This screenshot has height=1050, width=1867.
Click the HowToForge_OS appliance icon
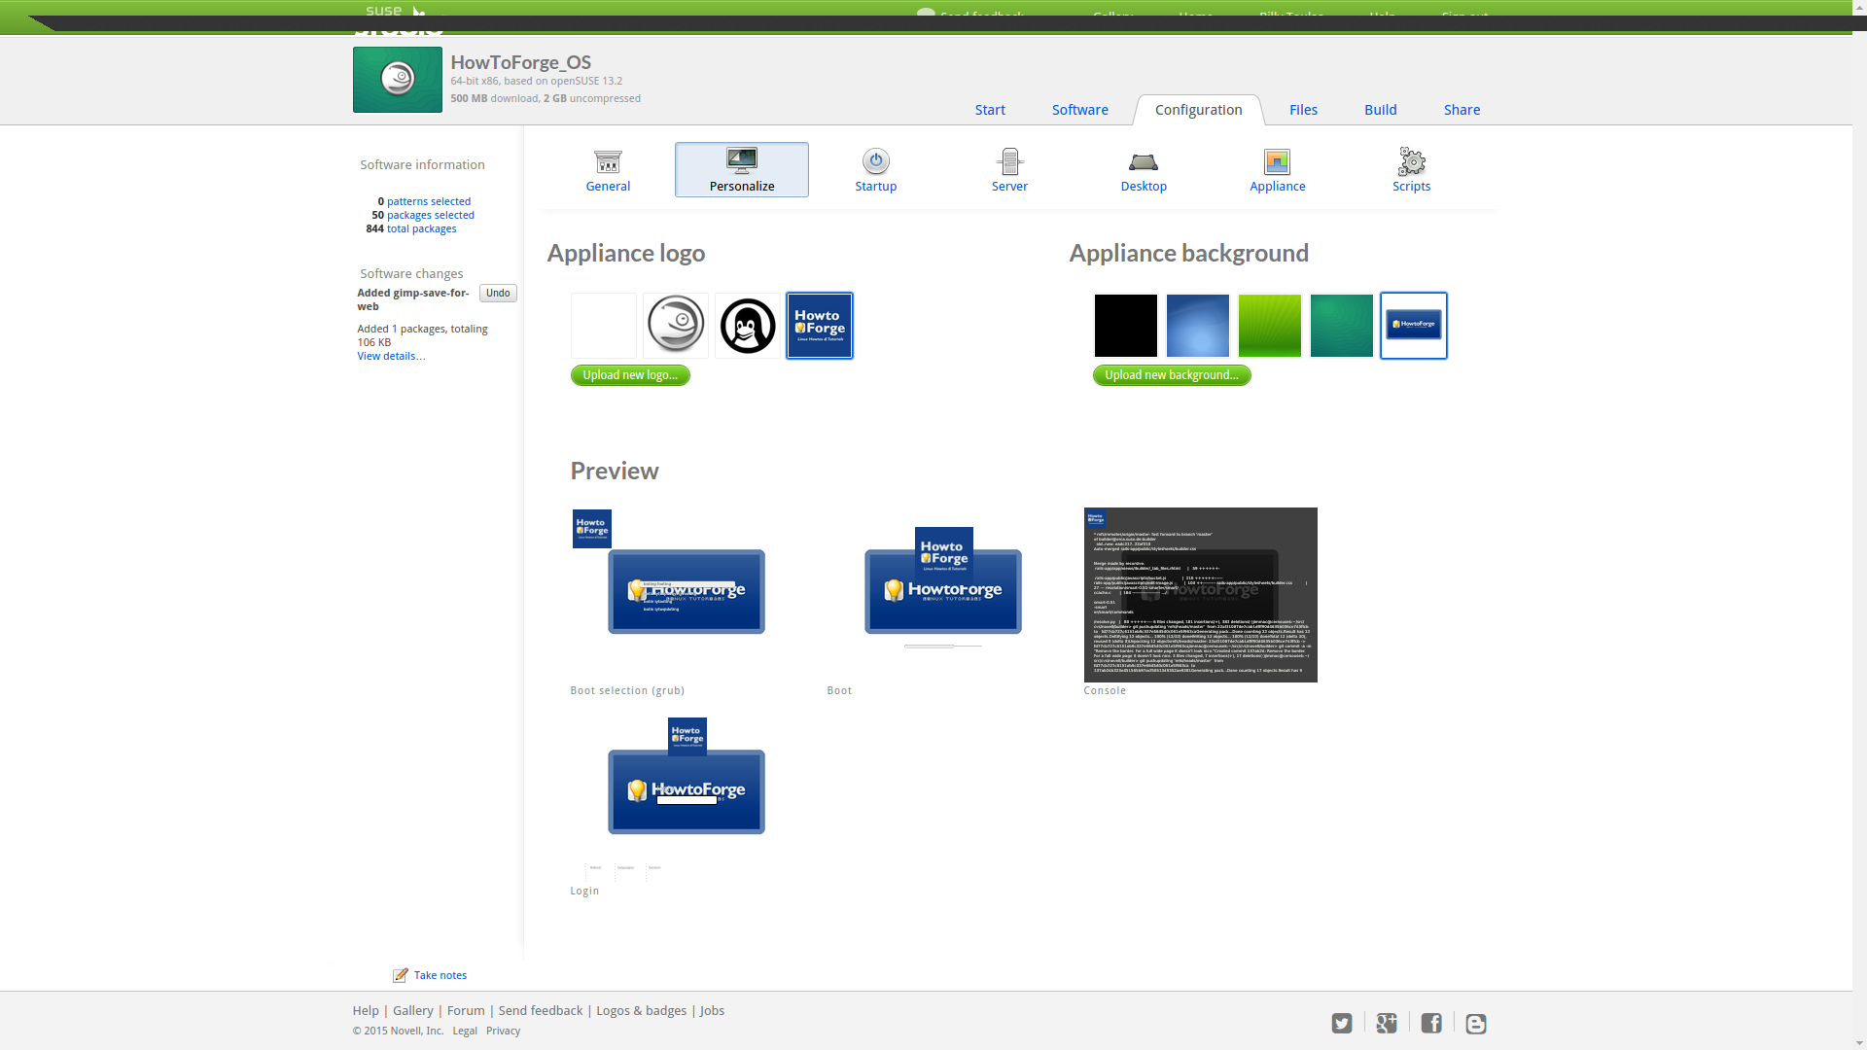pos(398,80)
